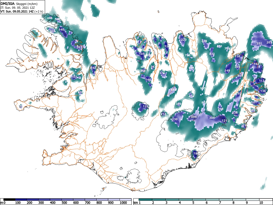The width and height of the screenshot is (273, 205).
Task: Click the 728 visibility value
Action: (188, 55)
